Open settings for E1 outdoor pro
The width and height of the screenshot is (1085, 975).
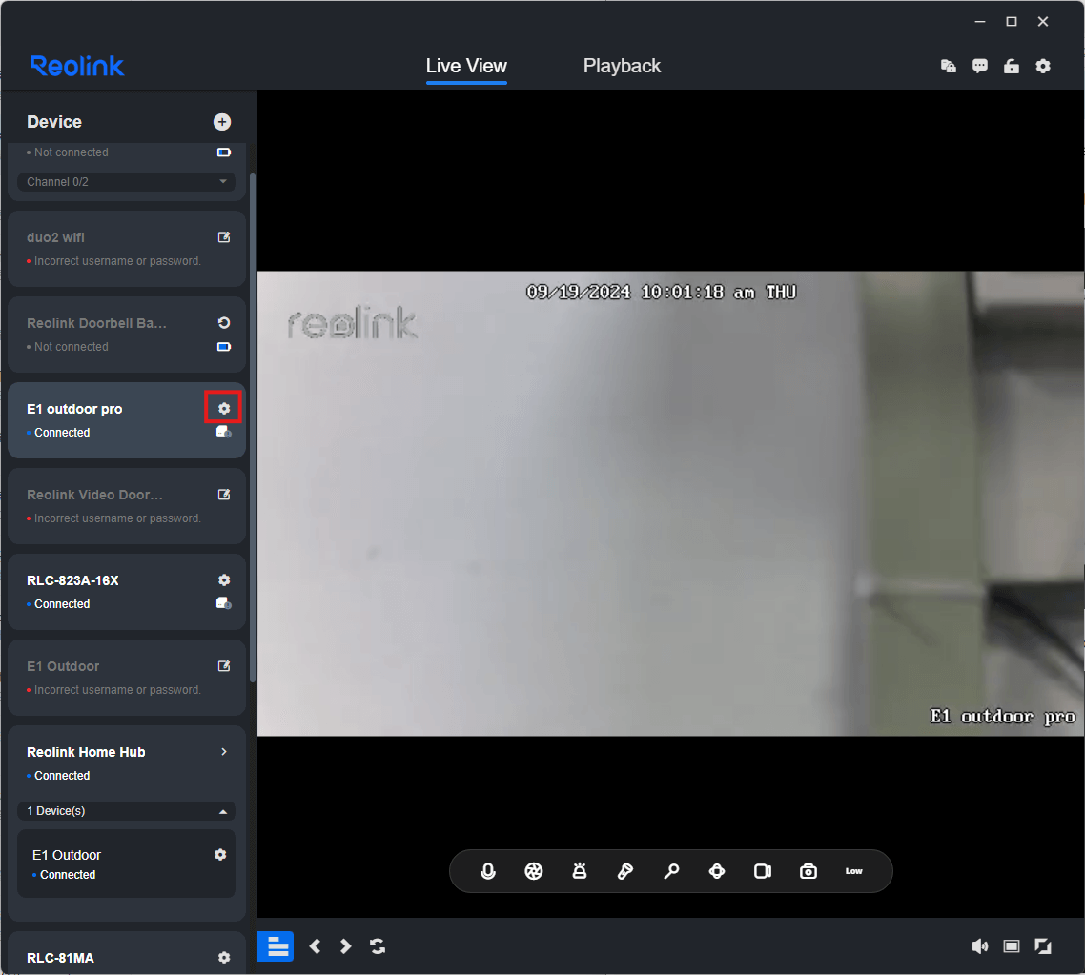[x=223, y=409]
